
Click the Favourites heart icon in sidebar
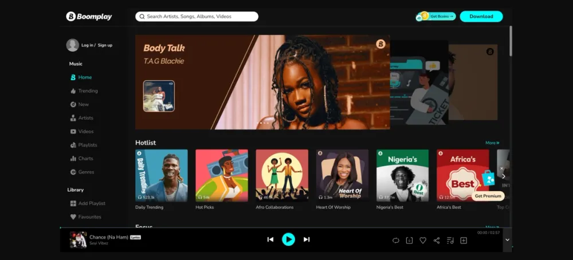(x=73, y=217)
